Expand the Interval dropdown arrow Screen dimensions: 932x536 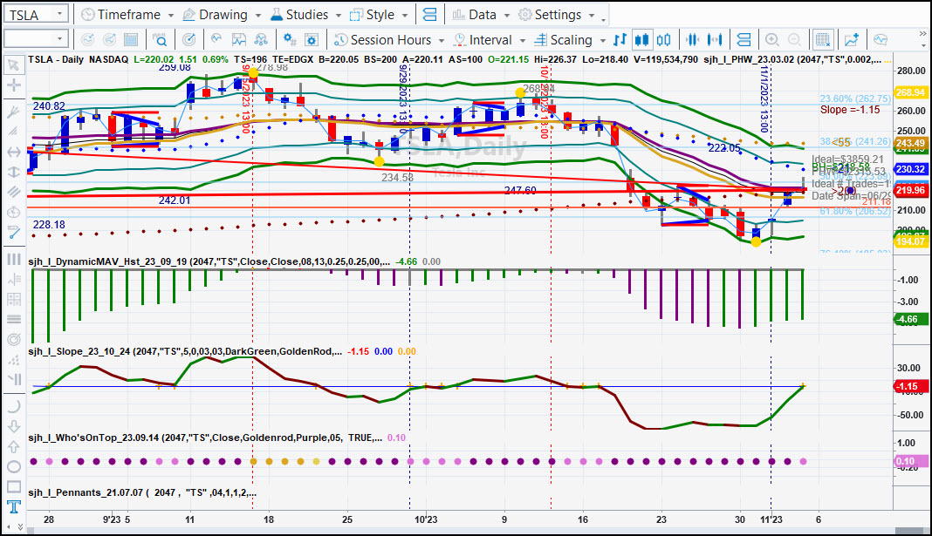[523, 40]
